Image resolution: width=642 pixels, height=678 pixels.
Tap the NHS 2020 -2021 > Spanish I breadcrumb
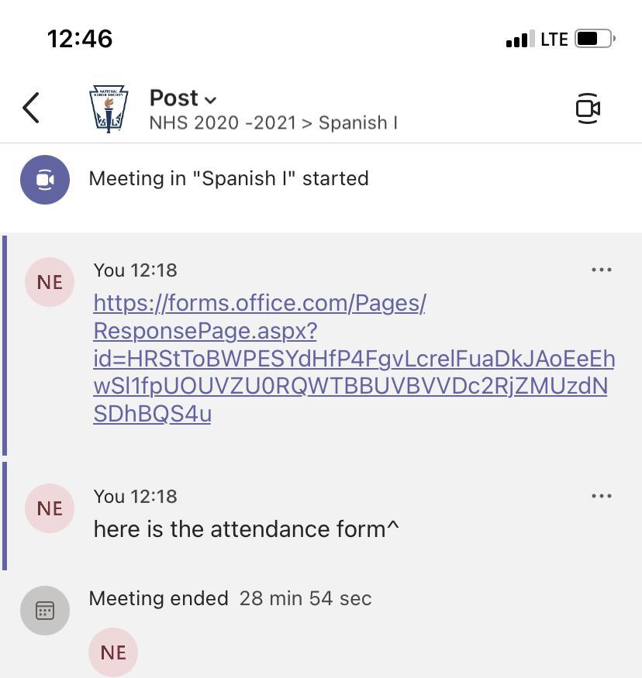(x=273, y=122)
